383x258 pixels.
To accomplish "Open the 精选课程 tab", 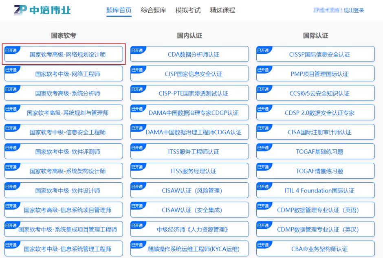I will click(222, 10).
